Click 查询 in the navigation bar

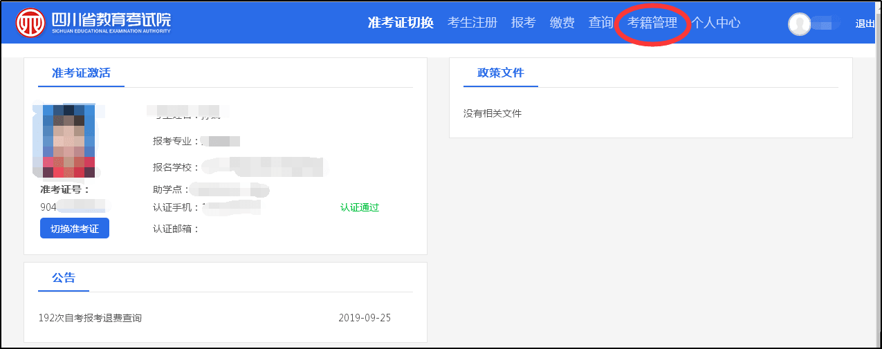600,23
